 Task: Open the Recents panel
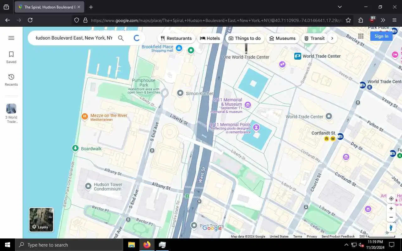(11, 80)
